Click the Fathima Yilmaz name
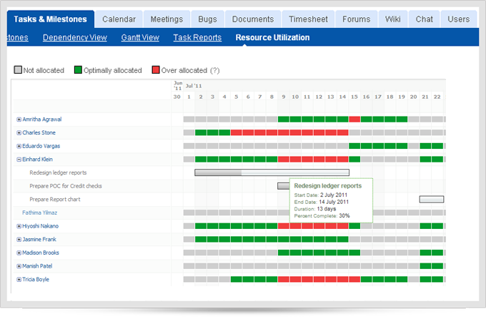 click(39, 213)
